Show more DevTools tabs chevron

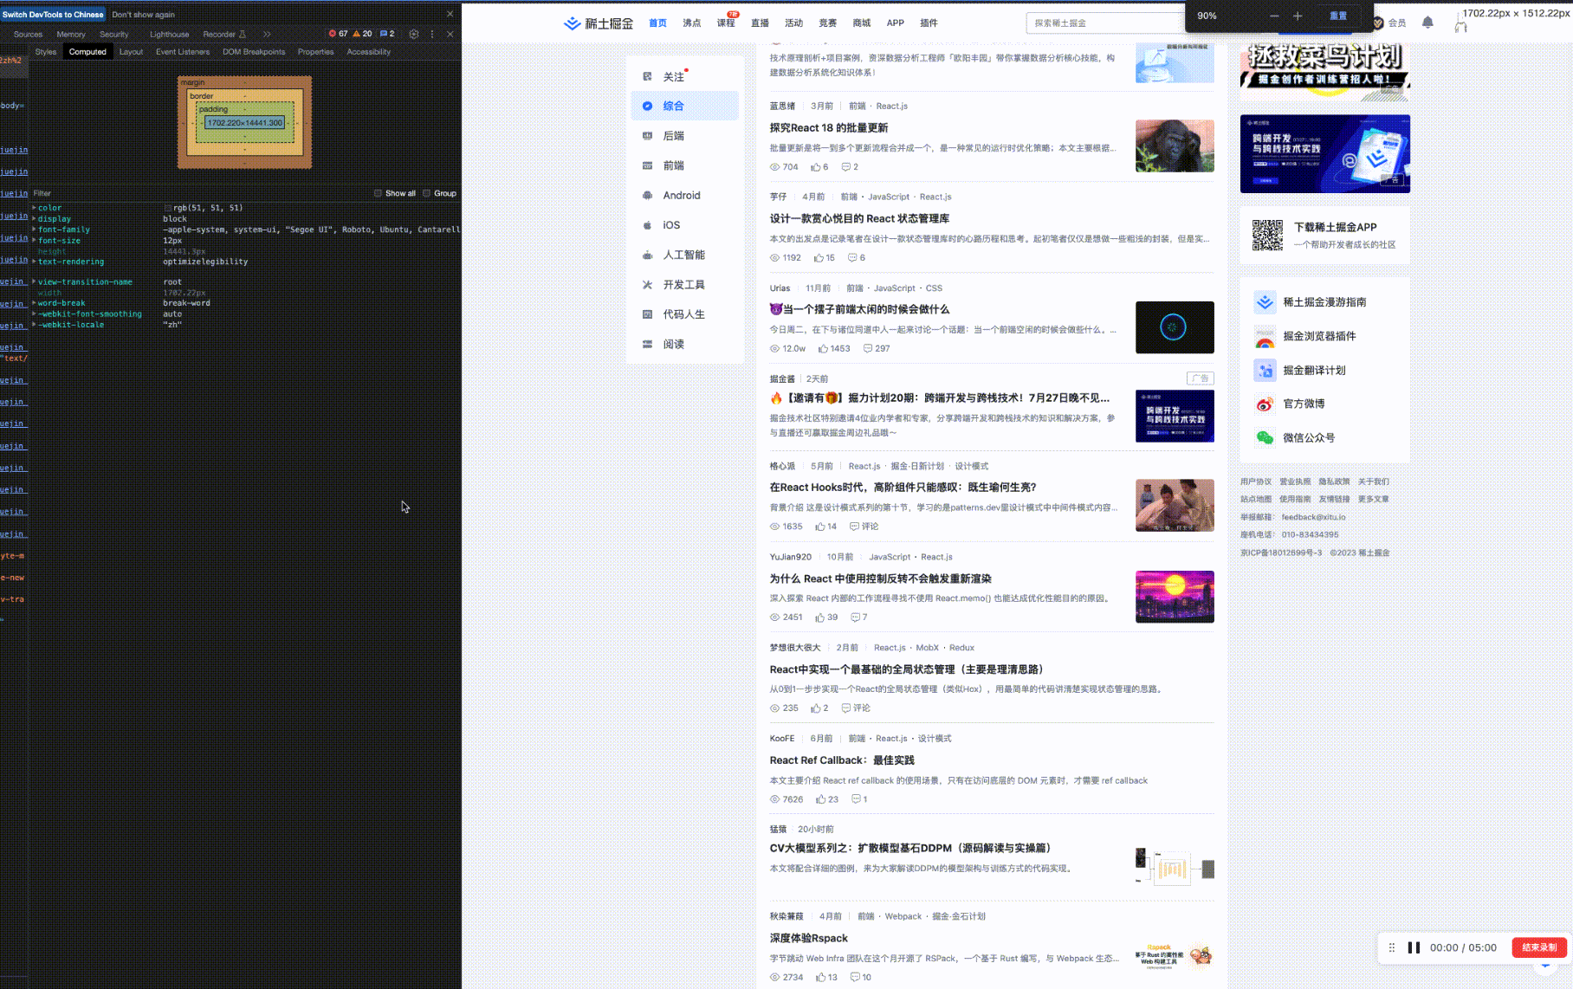267,34
